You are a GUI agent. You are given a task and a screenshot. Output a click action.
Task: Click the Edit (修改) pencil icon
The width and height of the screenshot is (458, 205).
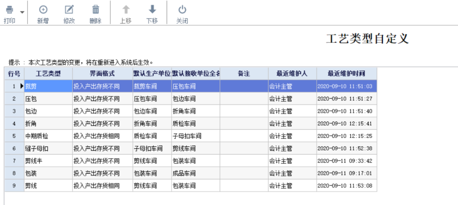pyautogui.click(x=69, y=10)
